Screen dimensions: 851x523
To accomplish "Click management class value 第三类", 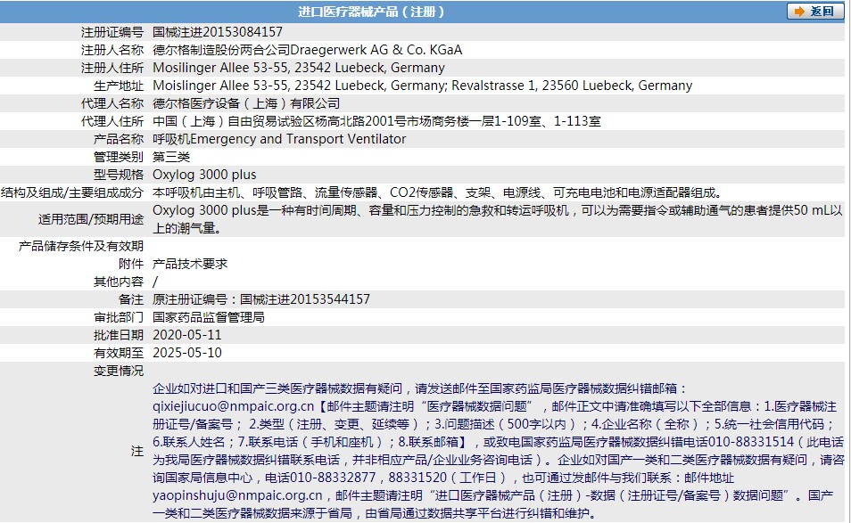I will coord(171,157).
